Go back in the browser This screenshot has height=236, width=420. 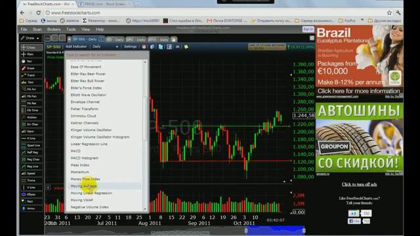(x=22, y=12)
